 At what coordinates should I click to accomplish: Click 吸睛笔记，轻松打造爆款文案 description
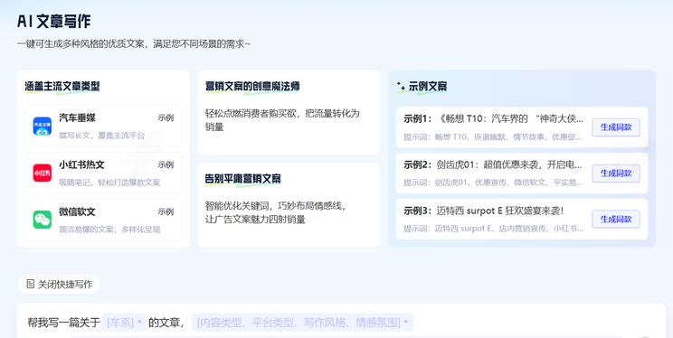[109, 183]
